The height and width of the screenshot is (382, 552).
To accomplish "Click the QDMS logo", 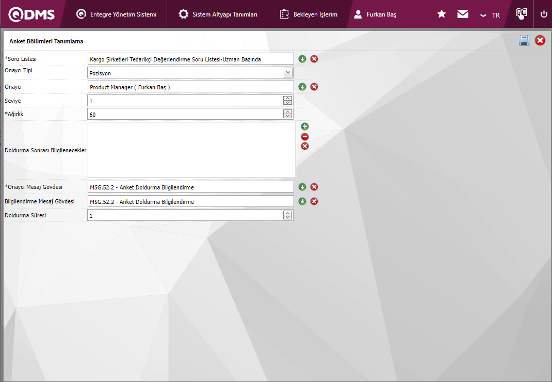I will (32, 14).
